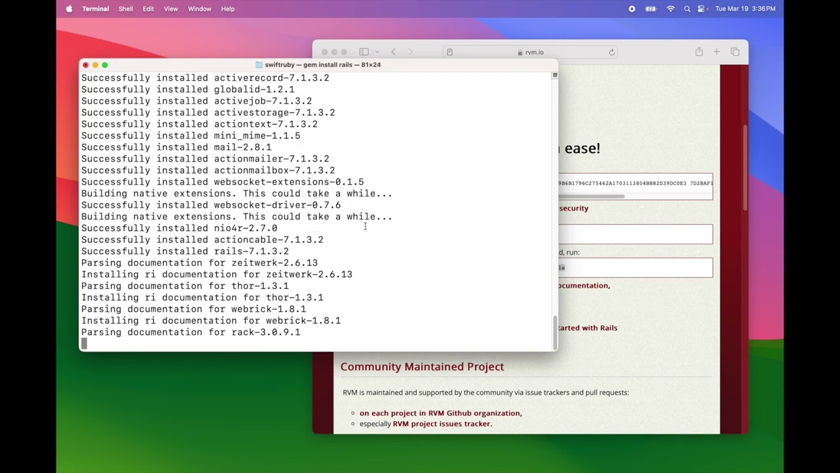
Task: Go back in Safari
Action: 393,52
